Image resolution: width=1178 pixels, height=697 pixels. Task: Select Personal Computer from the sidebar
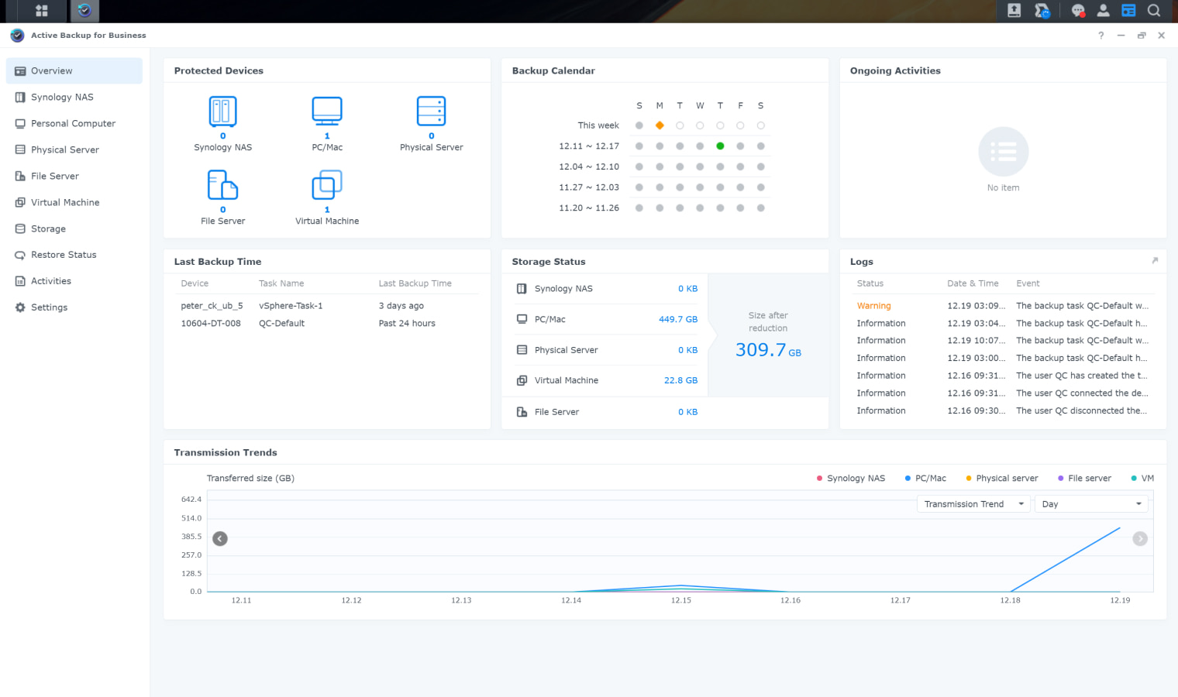[74, 123]
